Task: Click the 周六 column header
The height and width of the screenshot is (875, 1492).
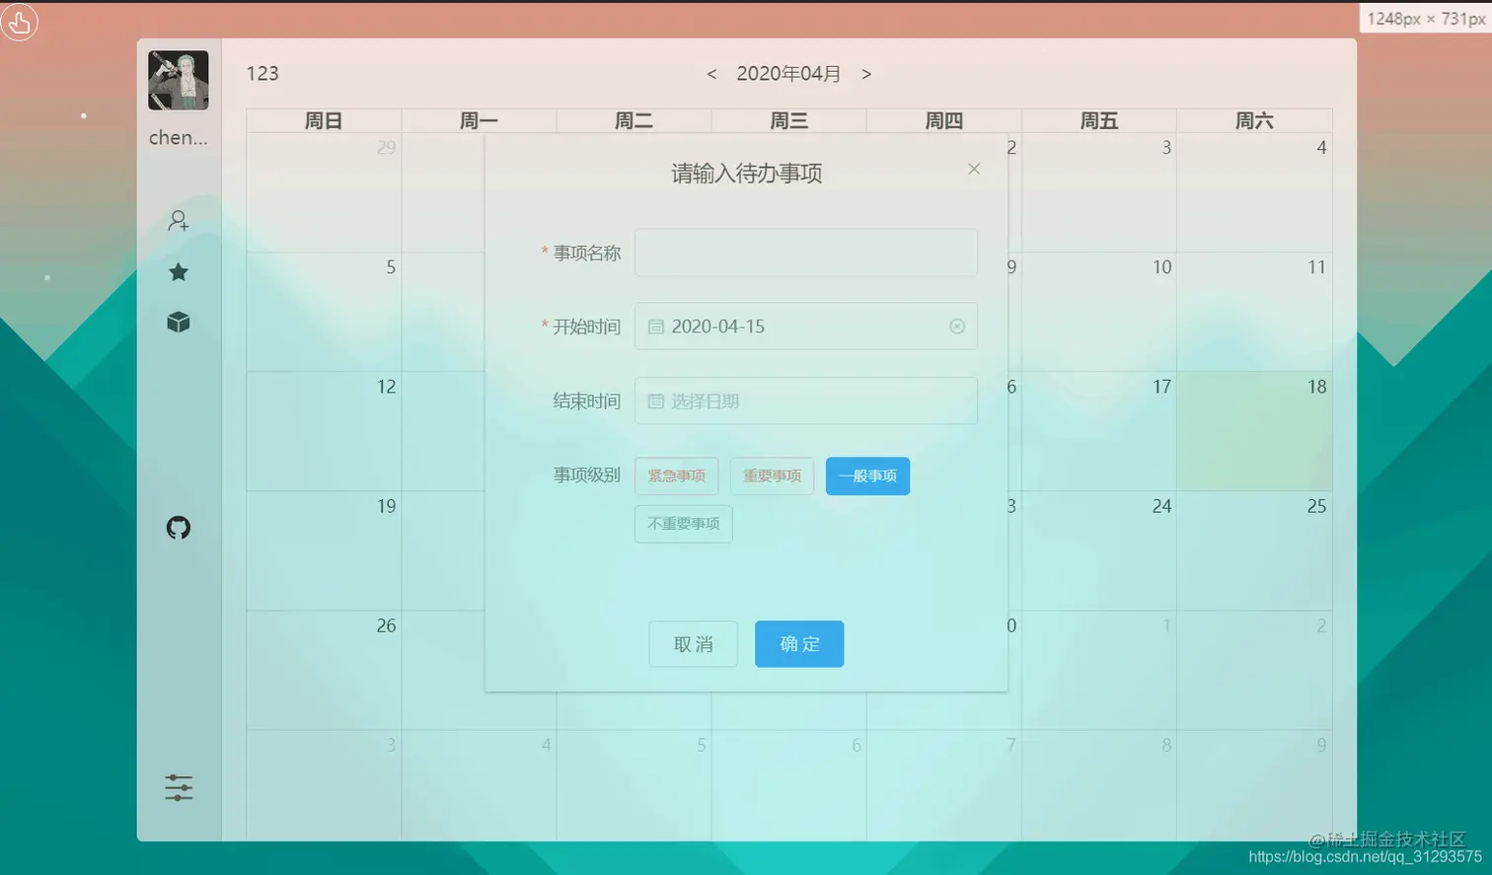Action: click(1254, 120)
